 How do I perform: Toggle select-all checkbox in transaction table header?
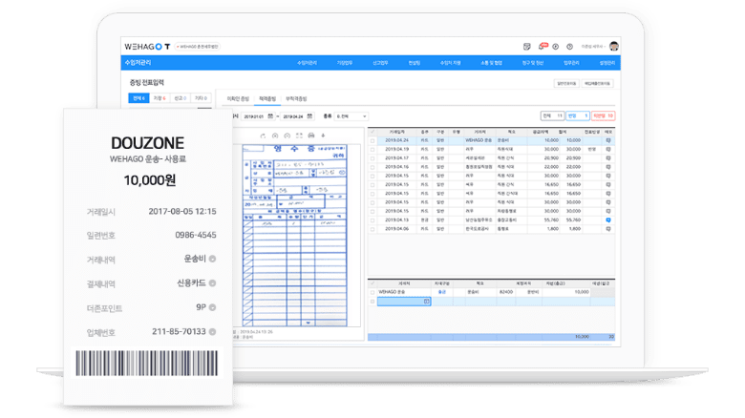[372, 132]
